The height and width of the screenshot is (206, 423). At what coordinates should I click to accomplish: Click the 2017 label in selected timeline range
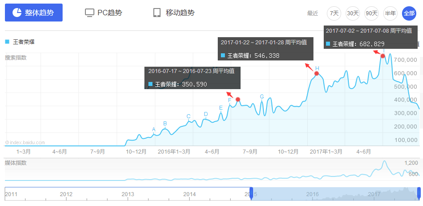374,194
